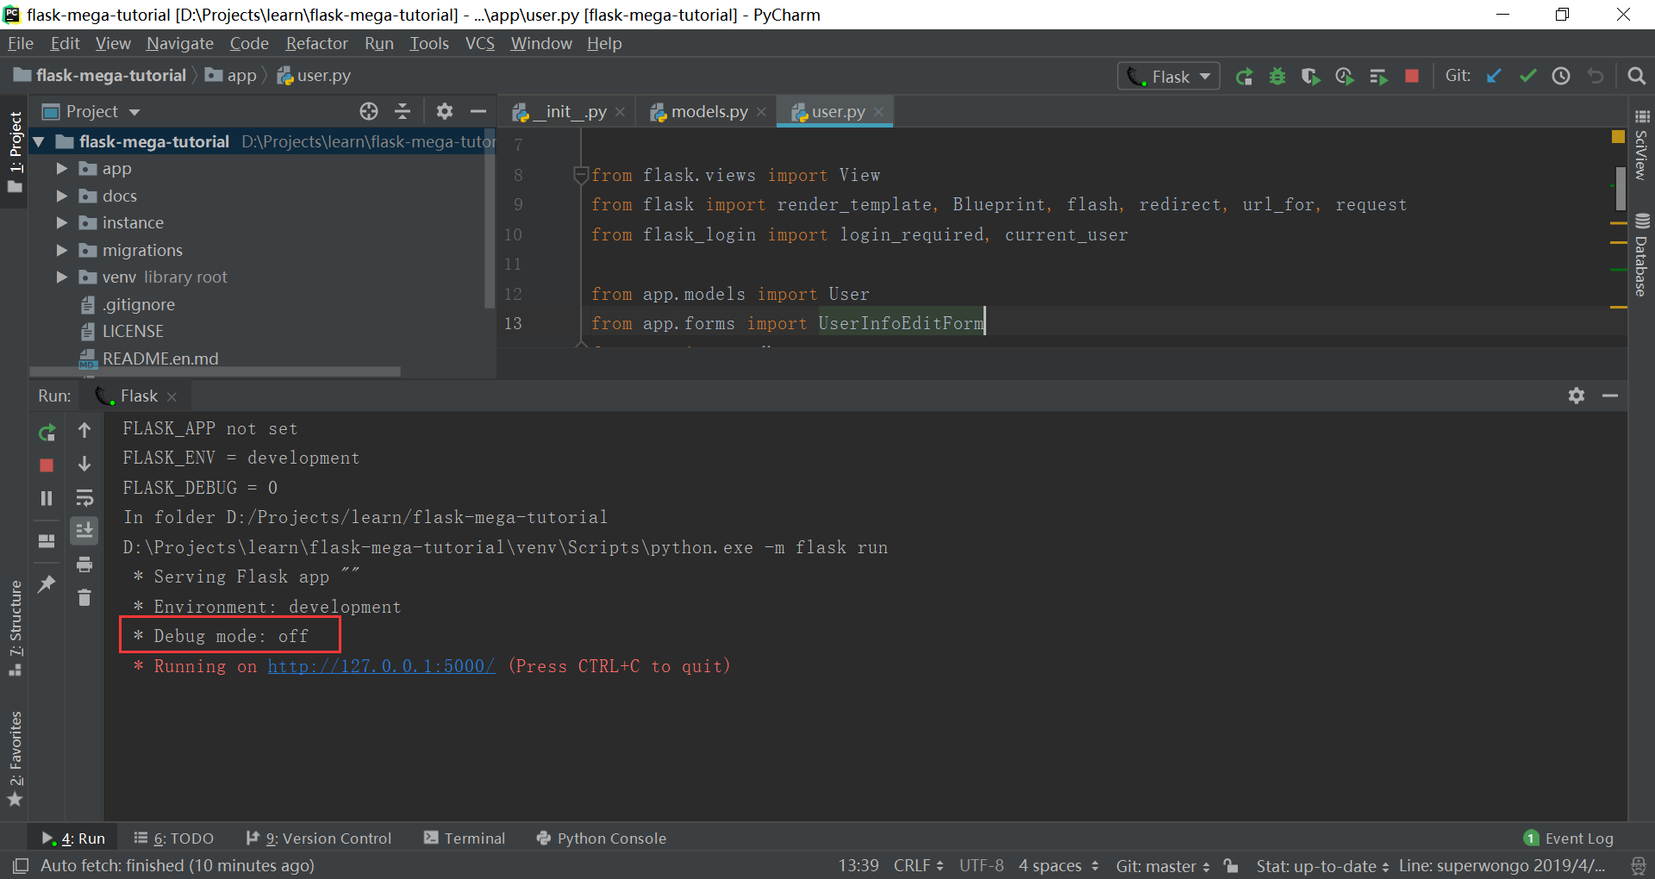Open Search Everywhere with the magnifier icon
1655x879 pixels.
click(1636, 76)
